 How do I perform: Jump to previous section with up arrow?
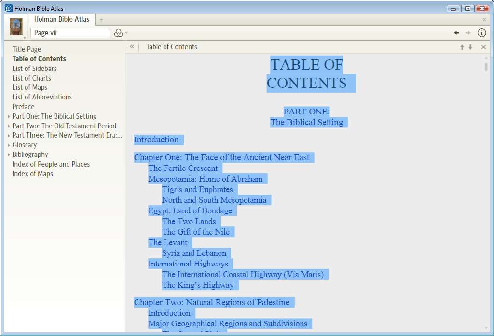[462, 47]
